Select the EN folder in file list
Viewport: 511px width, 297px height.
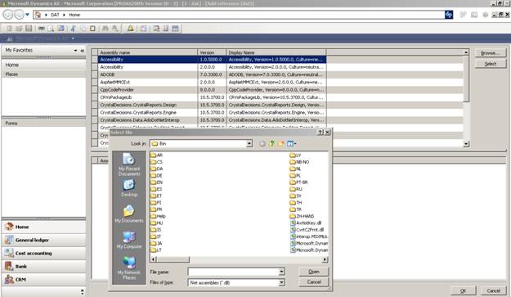(156, 182)
